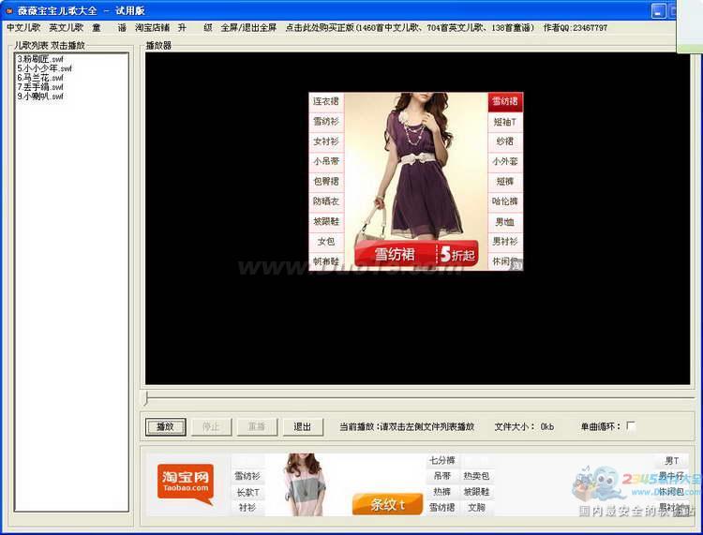Select 7.丢手绢.swf in the song list
Image resolution: width=703 pixels, height=535 pixels.
40,87
